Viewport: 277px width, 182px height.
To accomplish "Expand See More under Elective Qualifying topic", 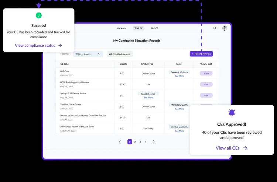I will click(179, 131).
